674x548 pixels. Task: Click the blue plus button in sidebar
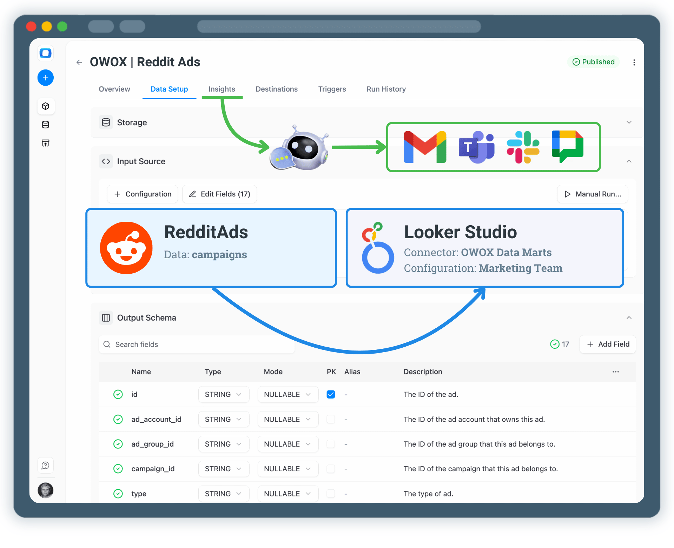[x=46, y=78]
